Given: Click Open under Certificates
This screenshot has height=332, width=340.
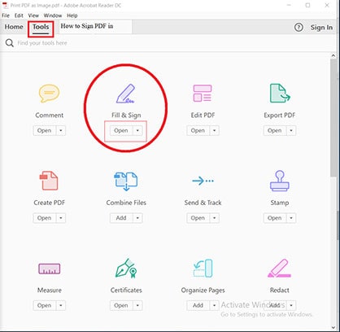Looking at the screenshot, I should click(x=121, y=305).
